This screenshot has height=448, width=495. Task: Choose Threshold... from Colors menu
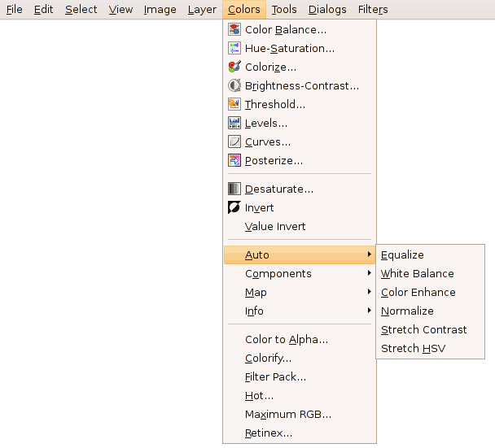tap(300, 104)
